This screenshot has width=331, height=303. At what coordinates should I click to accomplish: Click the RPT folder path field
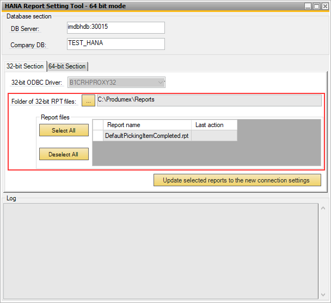point(209,100)
